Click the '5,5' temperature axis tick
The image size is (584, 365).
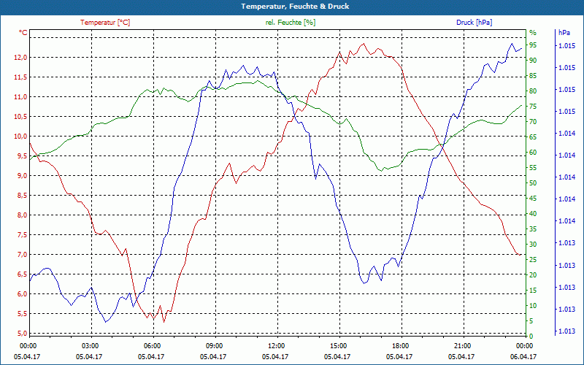(x=22, y=314)
